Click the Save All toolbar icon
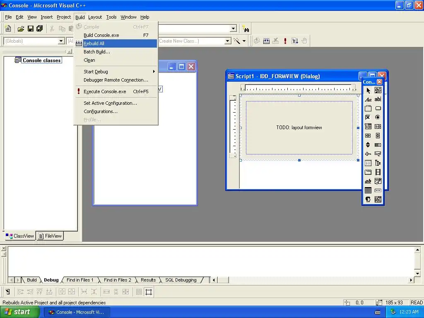Image resolution: width=424 pixels, height=318 pixels. coord(40,29)
